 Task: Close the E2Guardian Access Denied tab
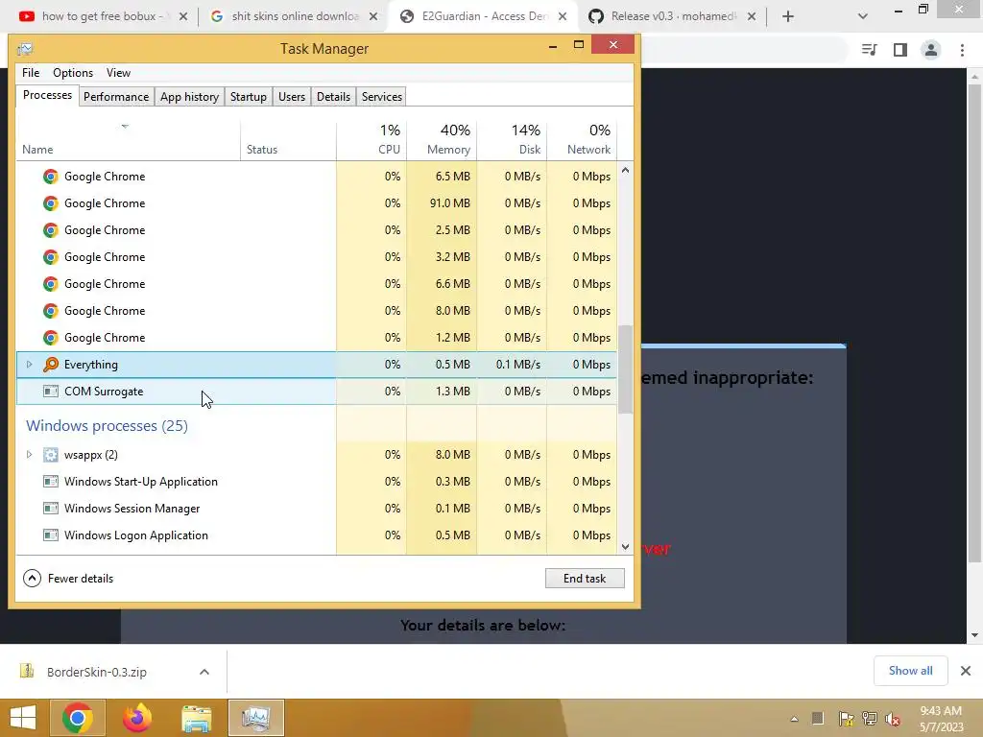[563, 16]
